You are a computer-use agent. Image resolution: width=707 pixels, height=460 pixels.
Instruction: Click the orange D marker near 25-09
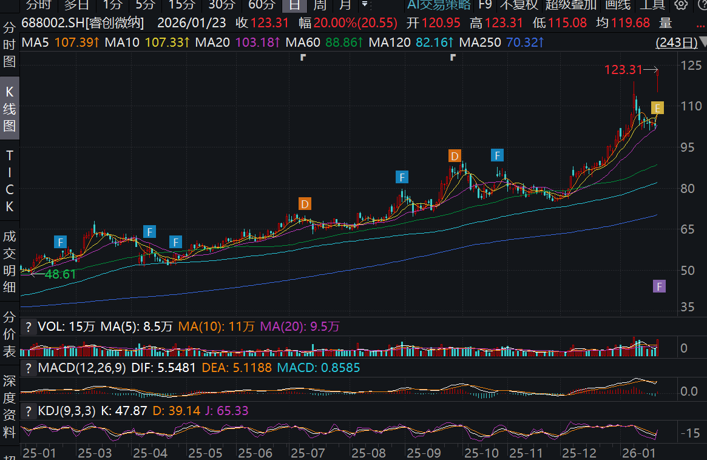tap(455, 155)
